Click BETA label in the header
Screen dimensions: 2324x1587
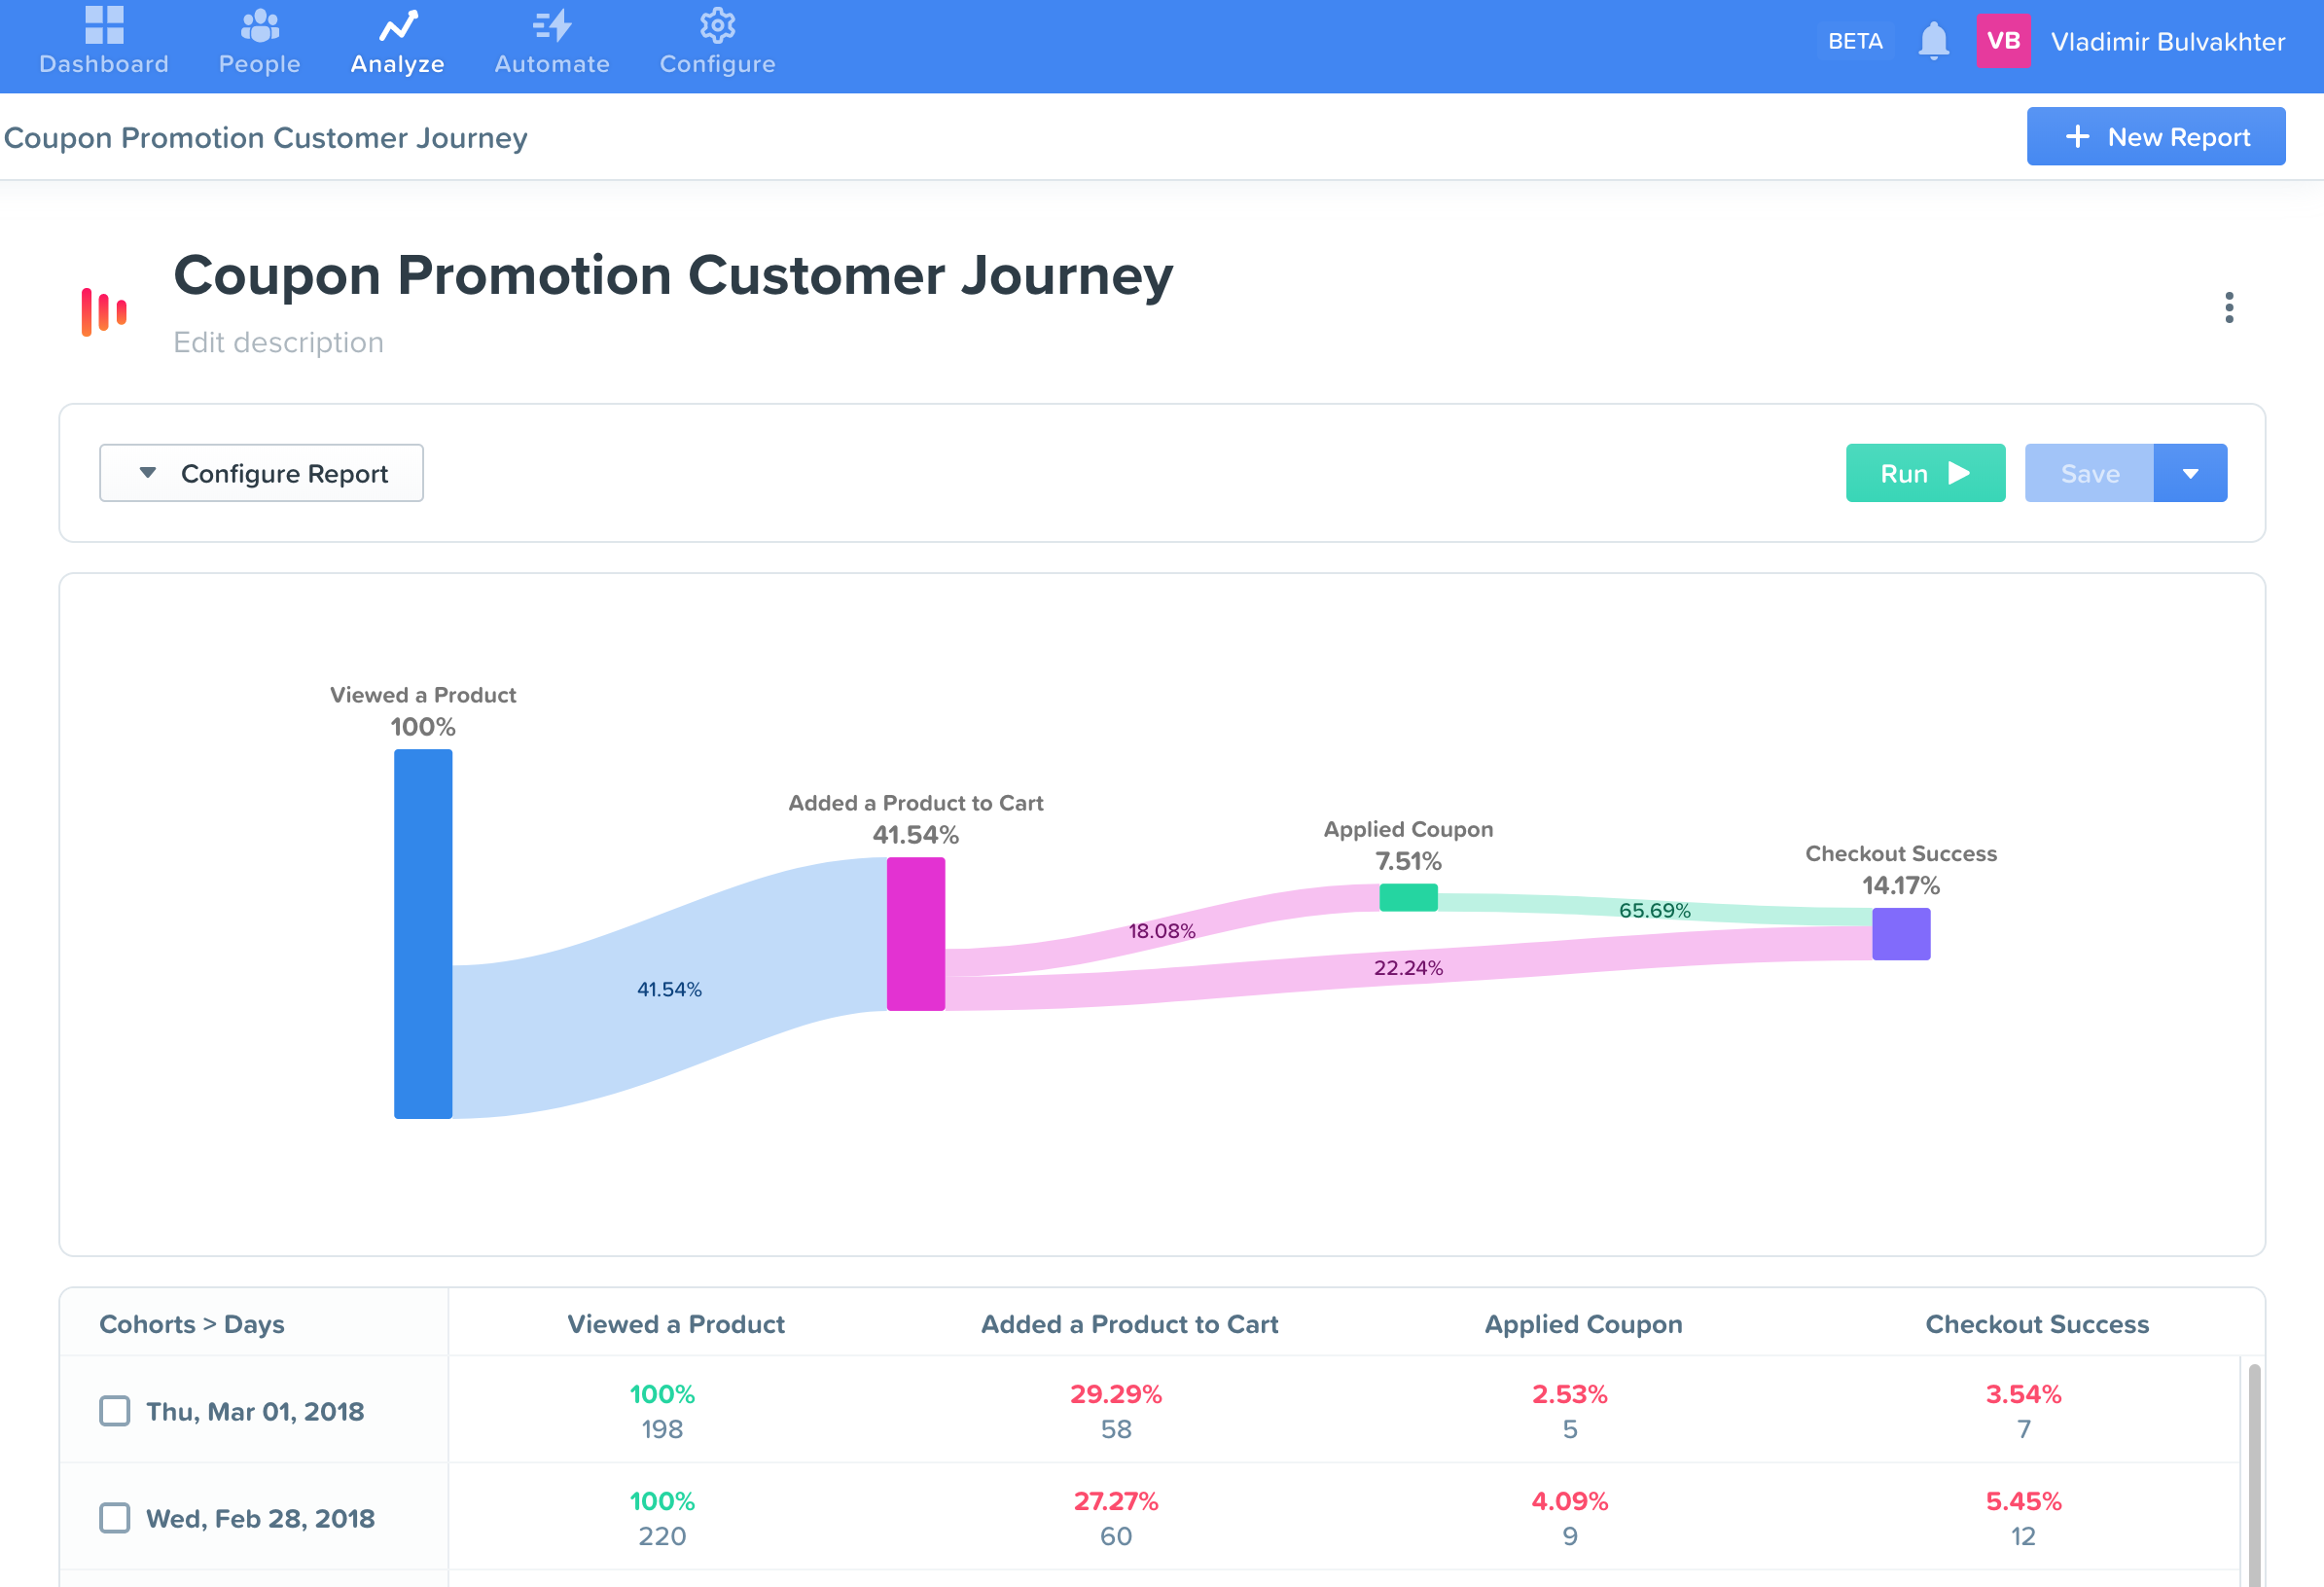click(1855, 41)
